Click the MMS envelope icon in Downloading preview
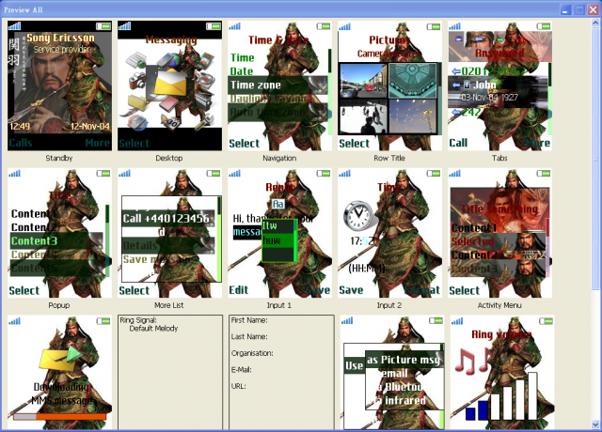Screen dimensions: 602x432 (60, 358)
